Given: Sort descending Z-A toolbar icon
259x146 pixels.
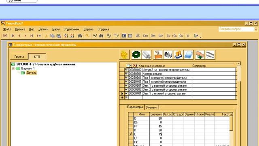Looking at the screenshot, I should click(72, 36).
